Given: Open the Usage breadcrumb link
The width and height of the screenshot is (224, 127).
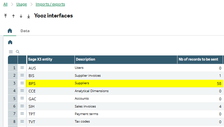Looking at the screenshot, I should [21, 4].
